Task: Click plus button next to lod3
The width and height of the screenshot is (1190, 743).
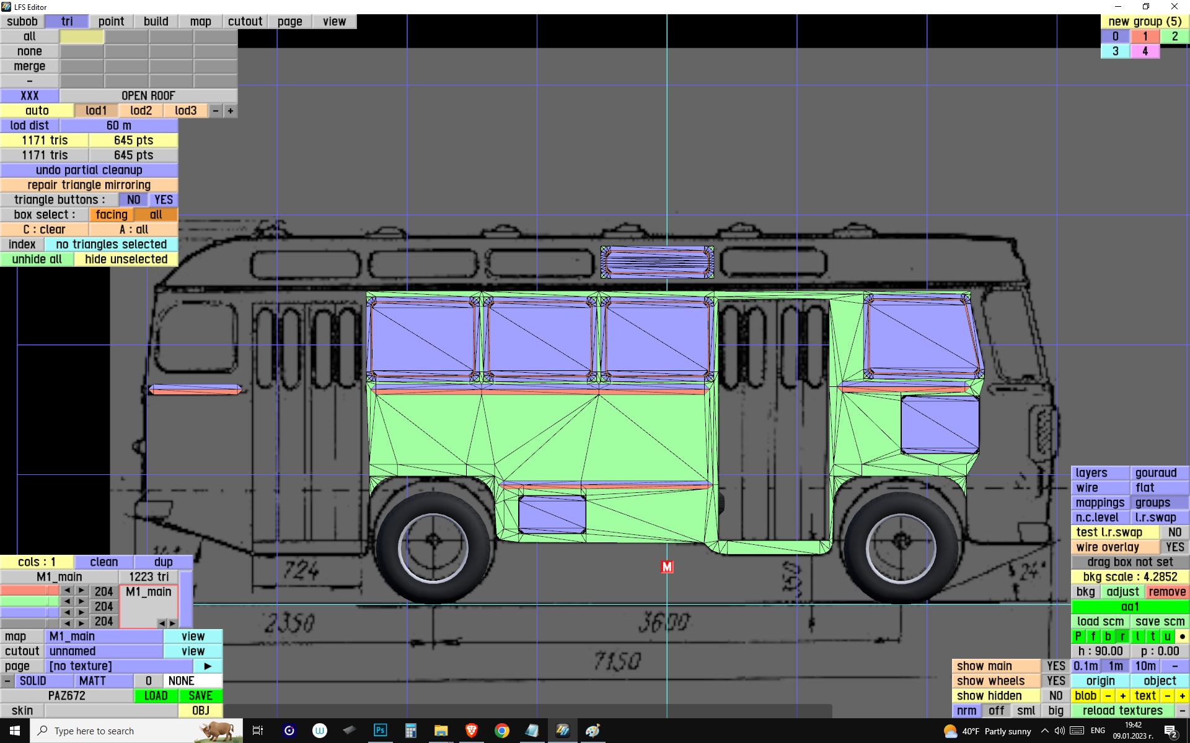Action: pos(231,111)
